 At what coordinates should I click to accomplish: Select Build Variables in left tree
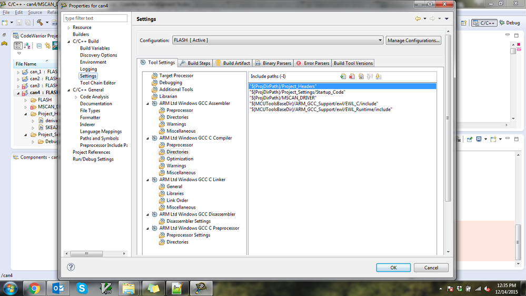95,48
